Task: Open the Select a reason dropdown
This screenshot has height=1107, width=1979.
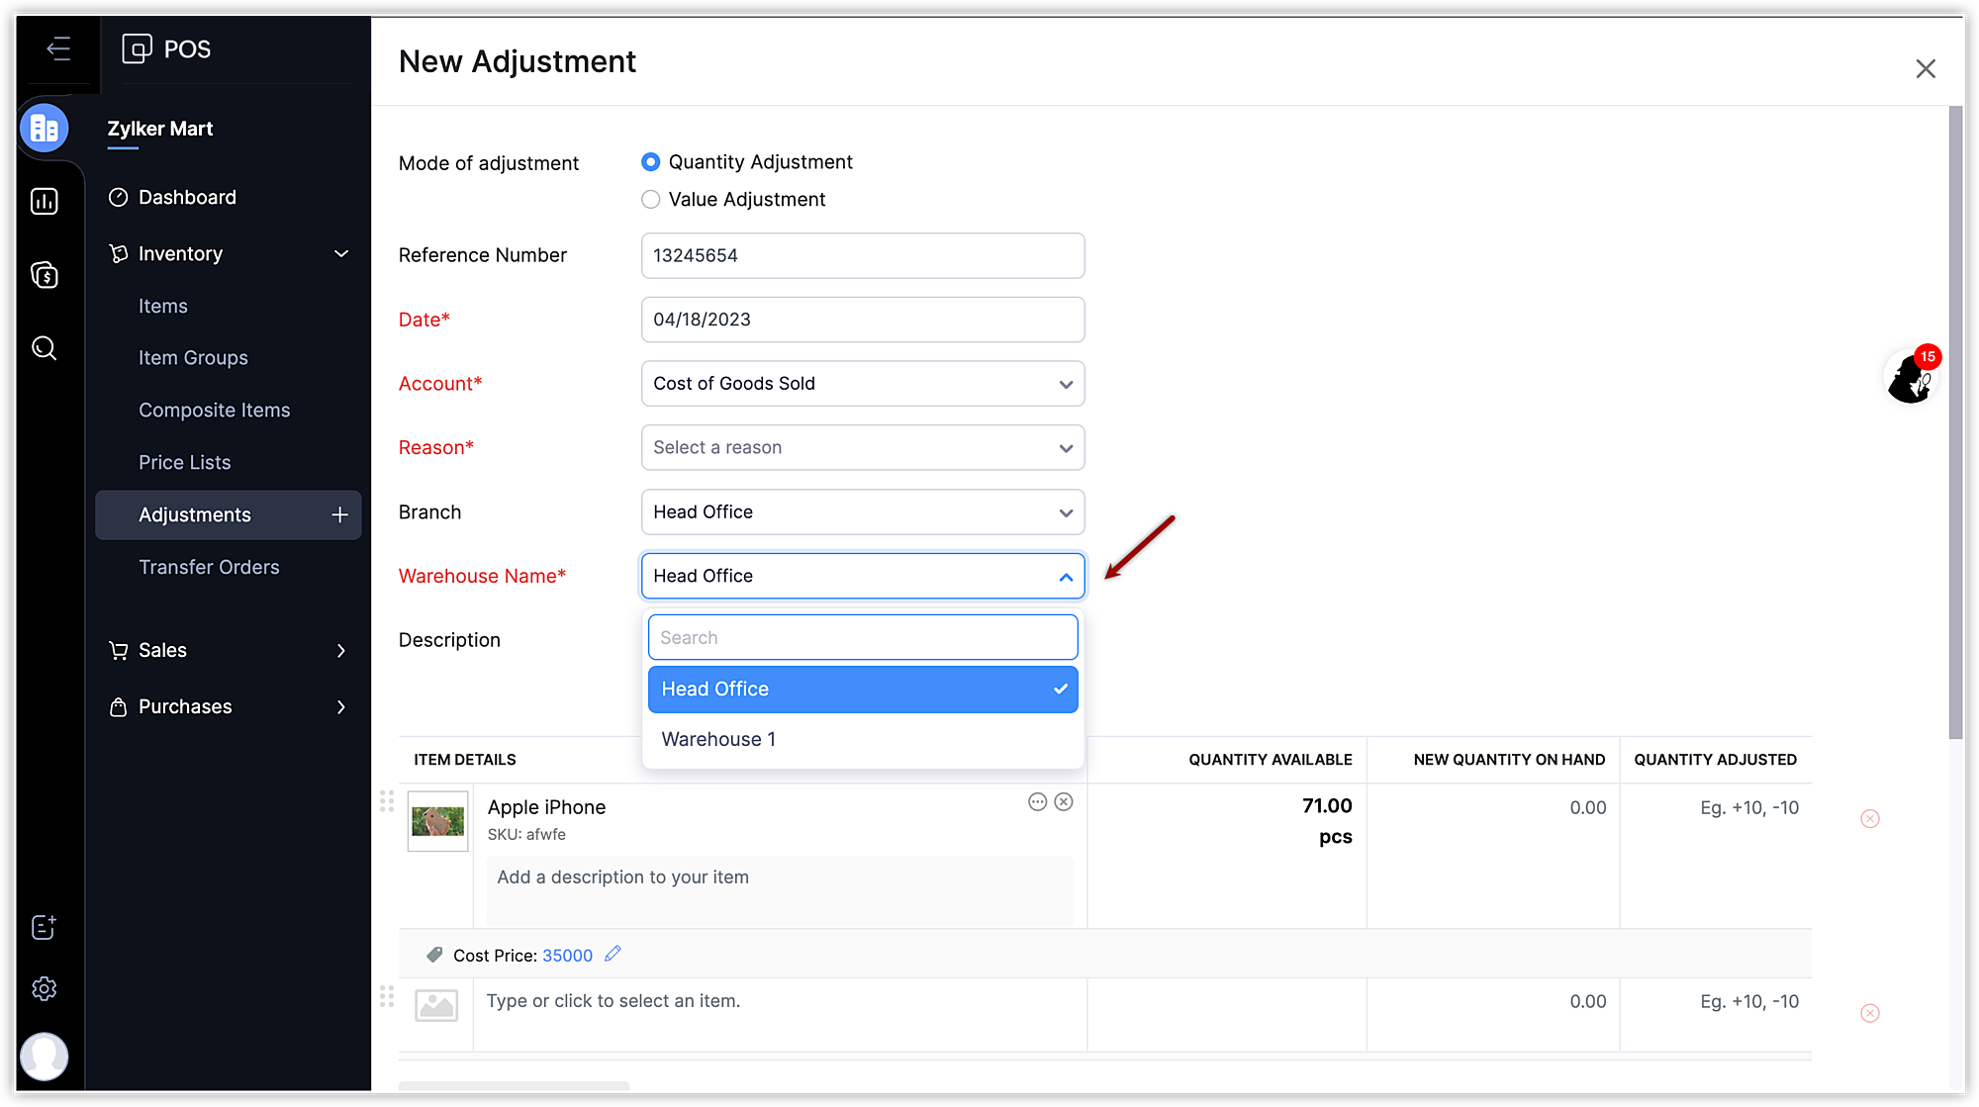Action: (862, 448)
